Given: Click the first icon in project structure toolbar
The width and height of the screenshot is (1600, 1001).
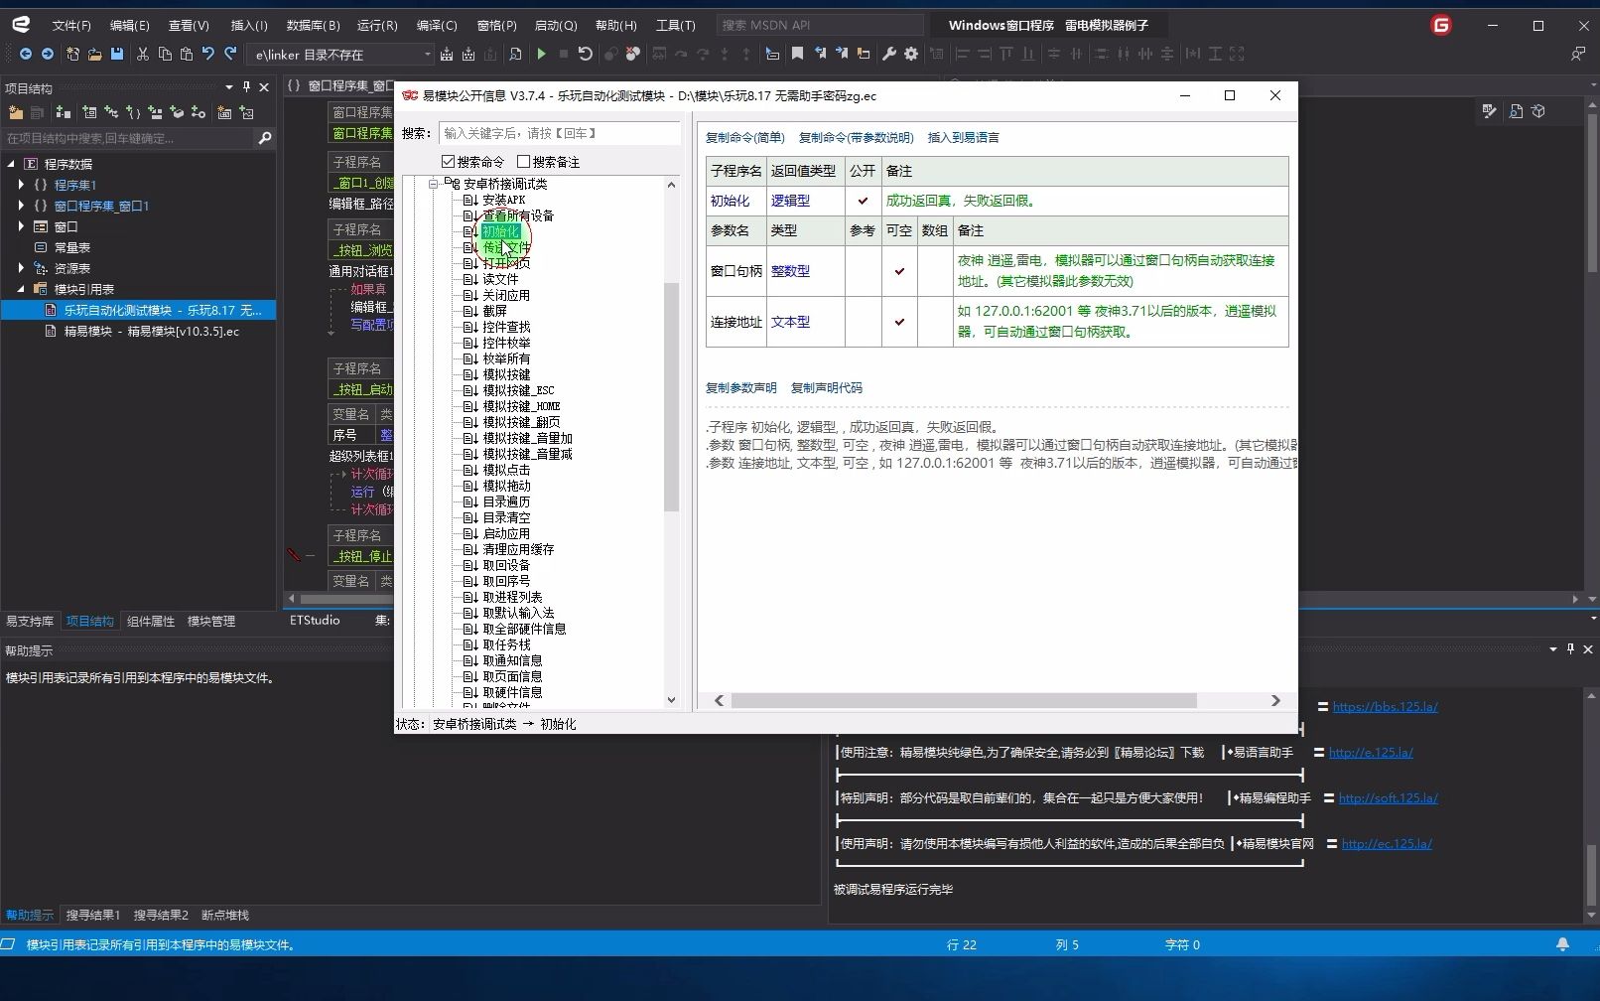Looking at the screenshot, I should point(16,112).
